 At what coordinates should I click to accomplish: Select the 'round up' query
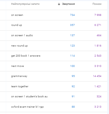point(16,25)
